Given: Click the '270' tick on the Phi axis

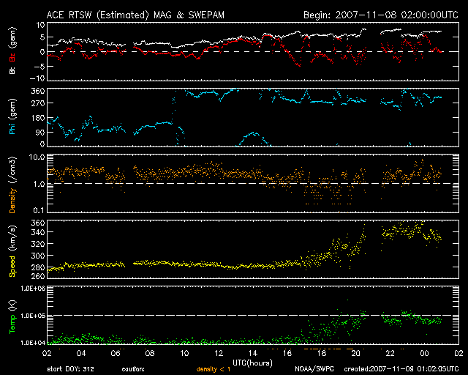Looking at the screenshot, I should (38, 103).
